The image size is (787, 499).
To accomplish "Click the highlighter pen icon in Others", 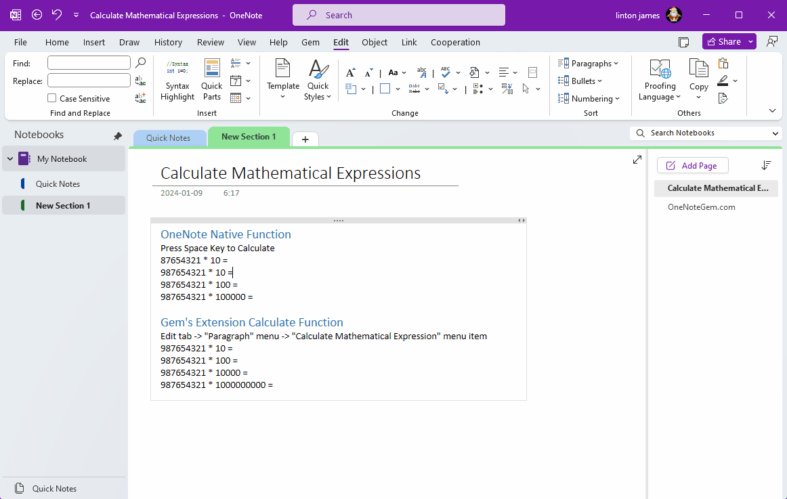I will [723, 81].
